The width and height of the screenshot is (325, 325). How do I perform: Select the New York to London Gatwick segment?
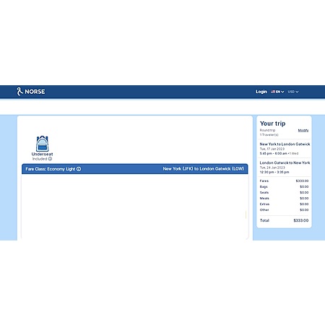[x=285, y=149]
